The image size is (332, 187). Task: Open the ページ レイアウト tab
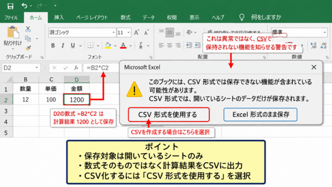(x=92, y=17)
